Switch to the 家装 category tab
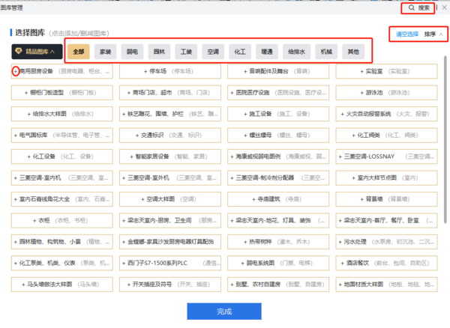Screen dimensions: 450x328 106,52
